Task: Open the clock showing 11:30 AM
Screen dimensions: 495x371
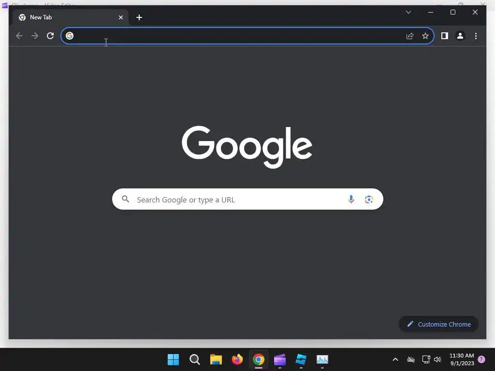Action: coord(462,359)
